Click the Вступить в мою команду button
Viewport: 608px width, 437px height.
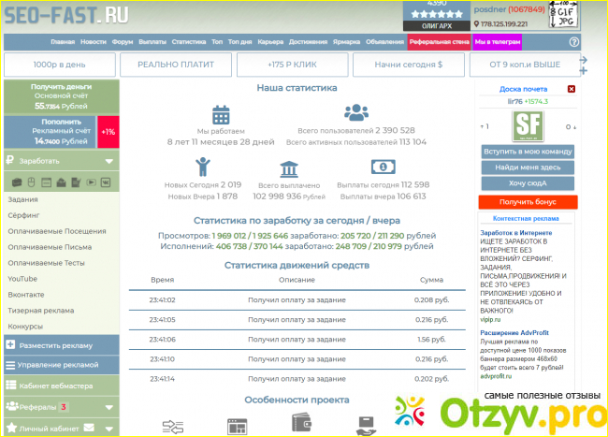528,151
